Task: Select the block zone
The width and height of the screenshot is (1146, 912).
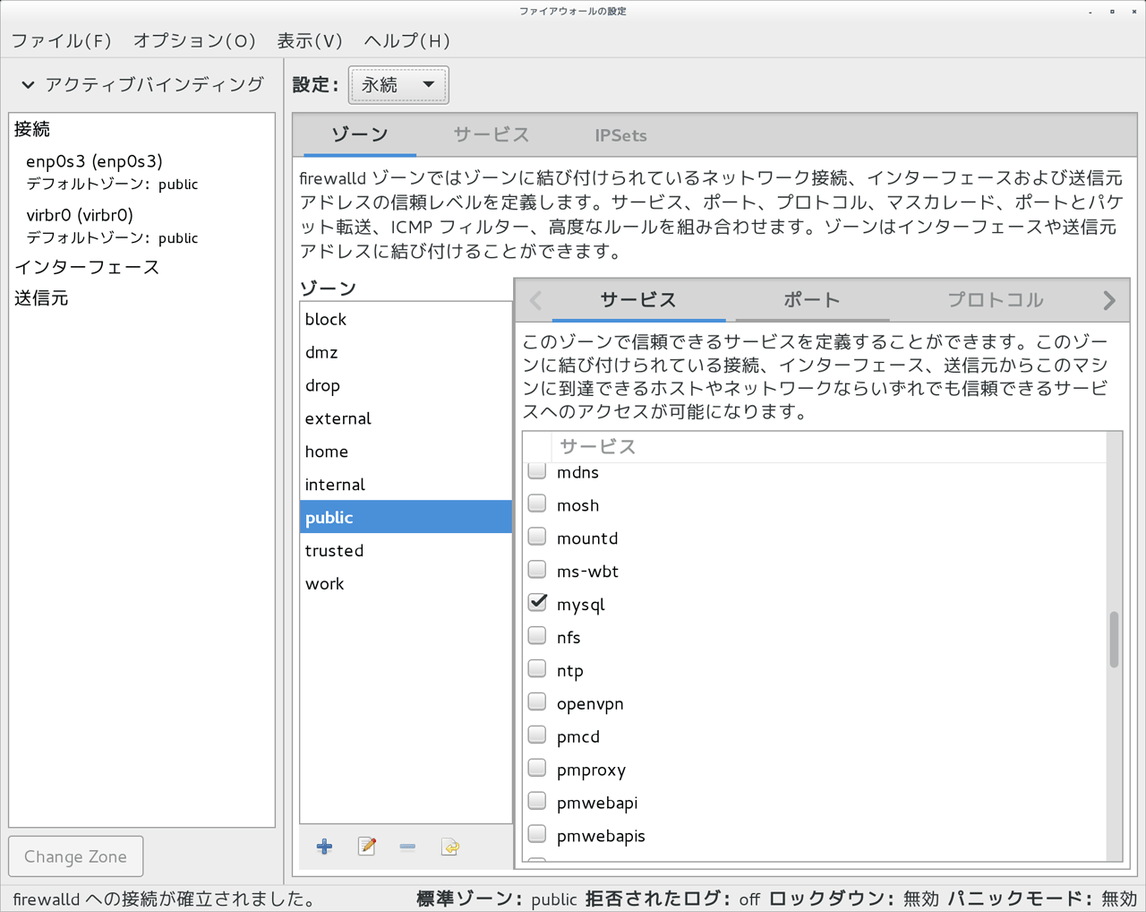Action: tap(406, 319)
